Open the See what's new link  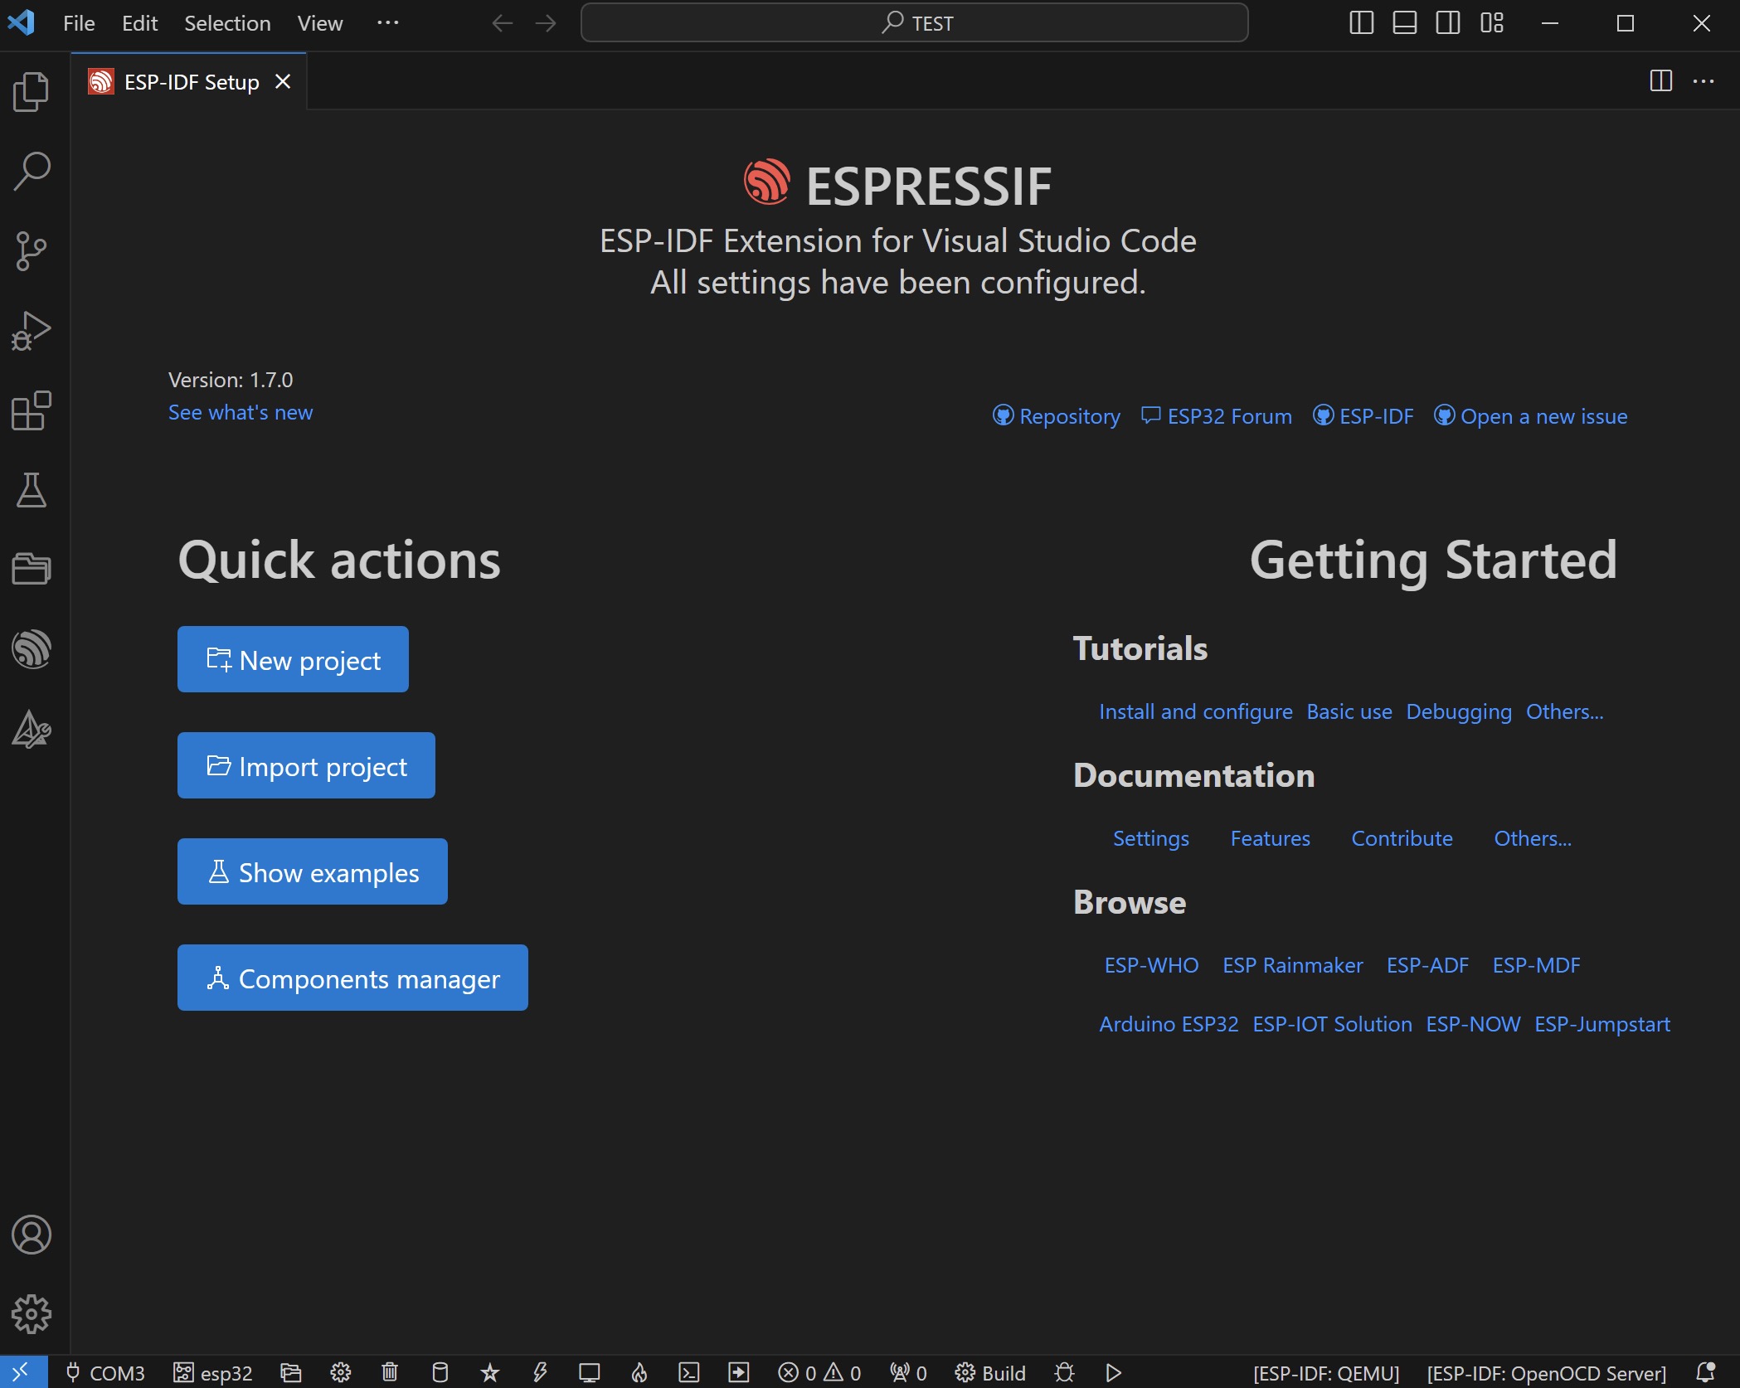(x=241, y=412)
